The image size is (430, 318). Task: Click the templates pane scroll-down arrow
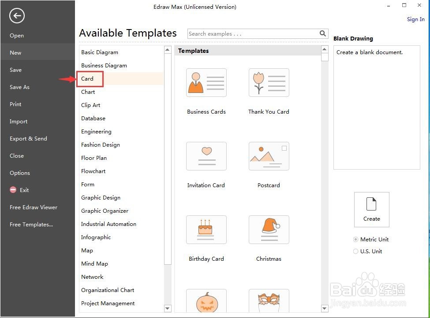tap(325, 308)
